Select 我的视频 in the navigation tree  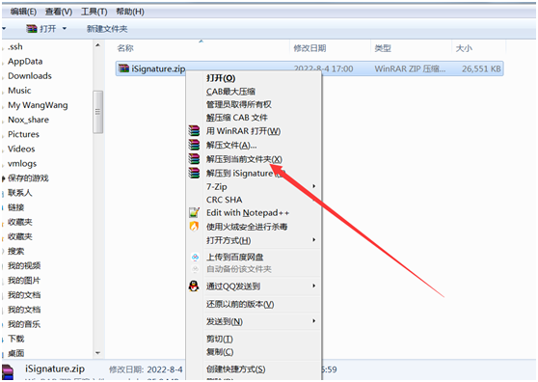[24, 265]
